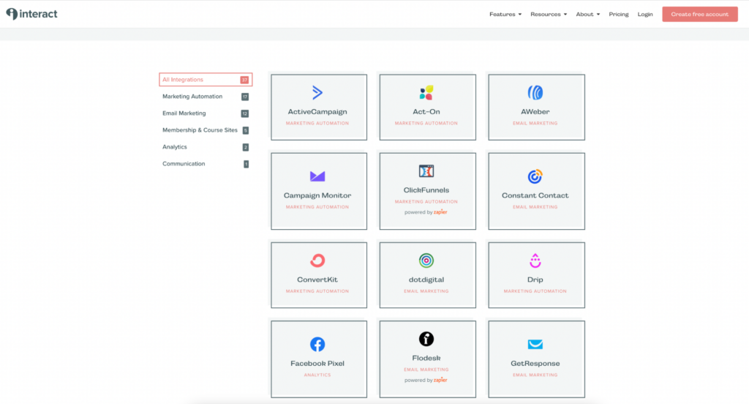
Task: Click Marketing Automation tag under ConvertKit
Action: tap(317, 291)
